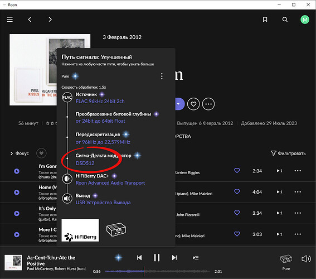This screenshot has height=279, width=316.
Task: Click от 24bit до 64bit Float link
Action: 100,121
